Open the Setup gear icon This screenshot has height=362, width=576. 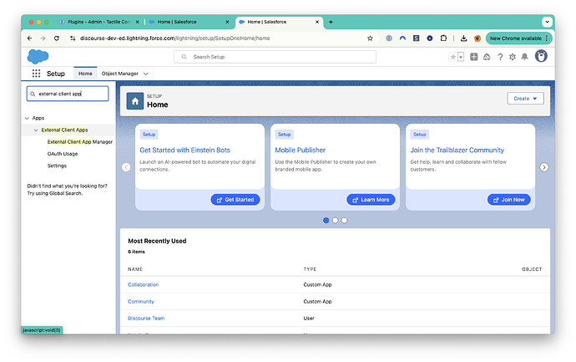coord(513,57)
